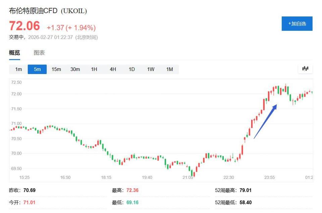Image resolution: width=322 pixels, height=213 pixels.
Task: Click the candlestick chart type icon
Action: pos(305,69)
